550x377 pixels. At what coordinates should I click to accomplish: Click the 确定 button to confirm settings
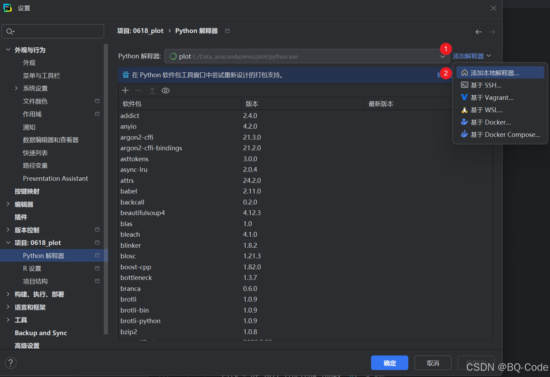(x=390, y=363)
